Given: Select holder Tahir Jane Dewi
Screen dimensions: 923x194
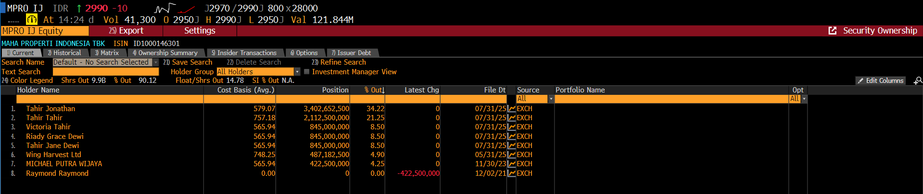Looking at the screenshot, I should coord(52,146).
